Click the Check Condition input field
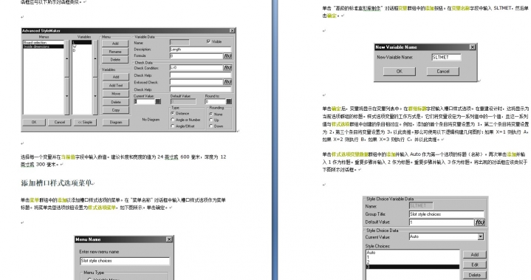This screenshot has width=531, height=280. pyautogui.click(x=196, y=68)
